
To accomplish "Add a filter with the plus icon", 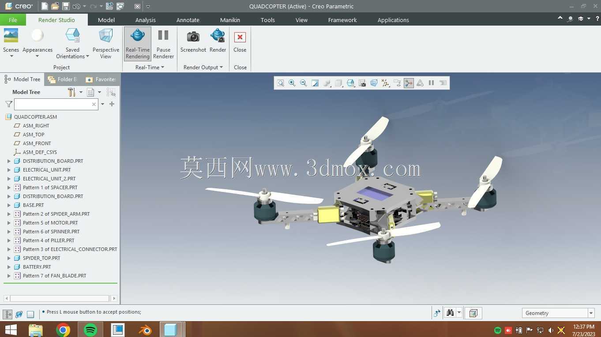I will pos(112,104).
